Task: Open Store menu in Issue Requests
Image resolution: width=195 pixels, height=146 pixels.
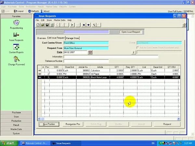Action: [x=49, y=20]
